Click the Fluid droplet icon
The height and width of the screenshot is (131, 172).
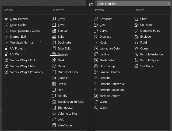coord(136,43)
